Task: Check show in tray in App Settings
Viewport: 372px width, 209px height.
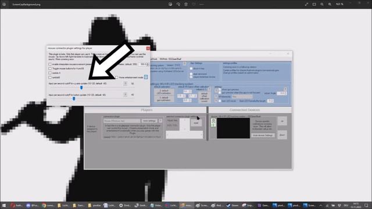Action: pyautogui.click(x=191, y=69)
